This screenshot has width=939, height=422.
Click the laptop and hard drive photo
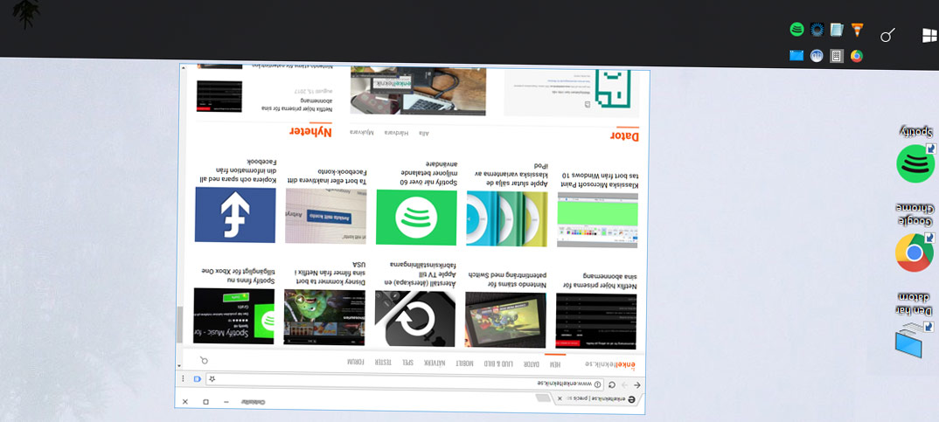[x=418, y=91]
